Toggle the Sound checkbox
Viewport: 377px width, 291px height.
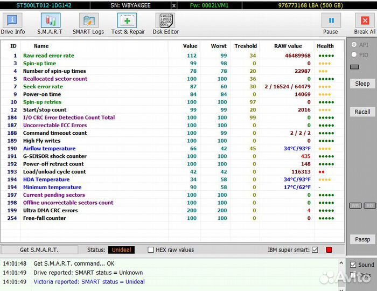(x=353, y=265)
